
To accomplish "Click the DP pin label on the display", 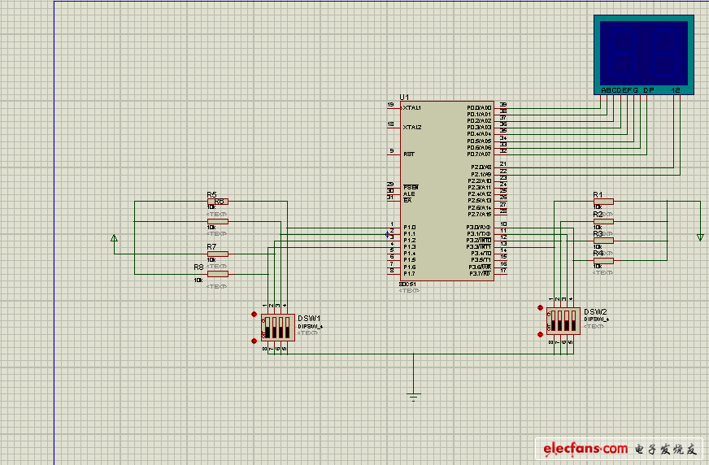I will [648, 89].
